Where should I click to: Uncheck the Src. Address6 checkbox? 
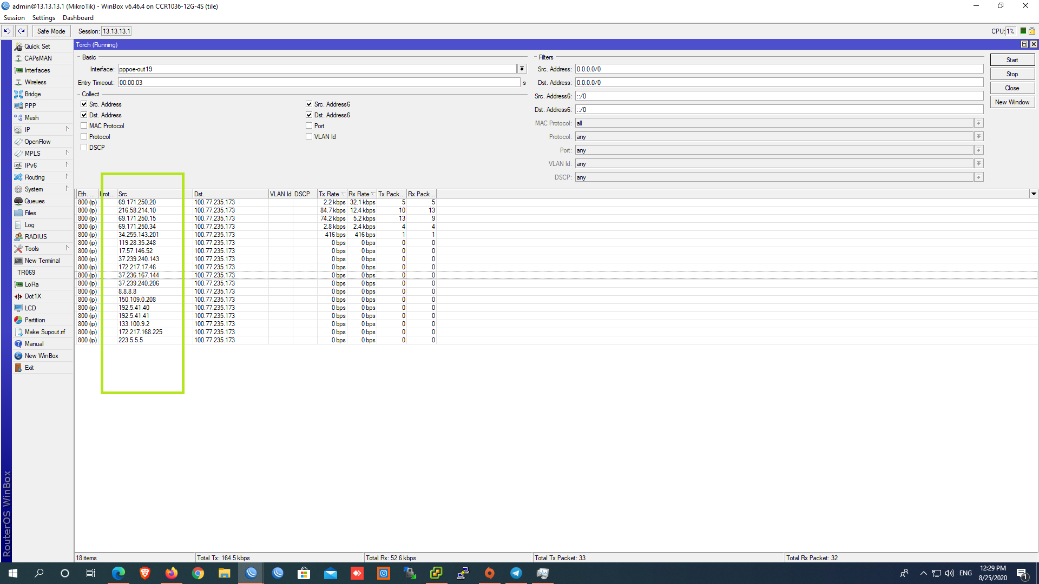coord(309,104)
